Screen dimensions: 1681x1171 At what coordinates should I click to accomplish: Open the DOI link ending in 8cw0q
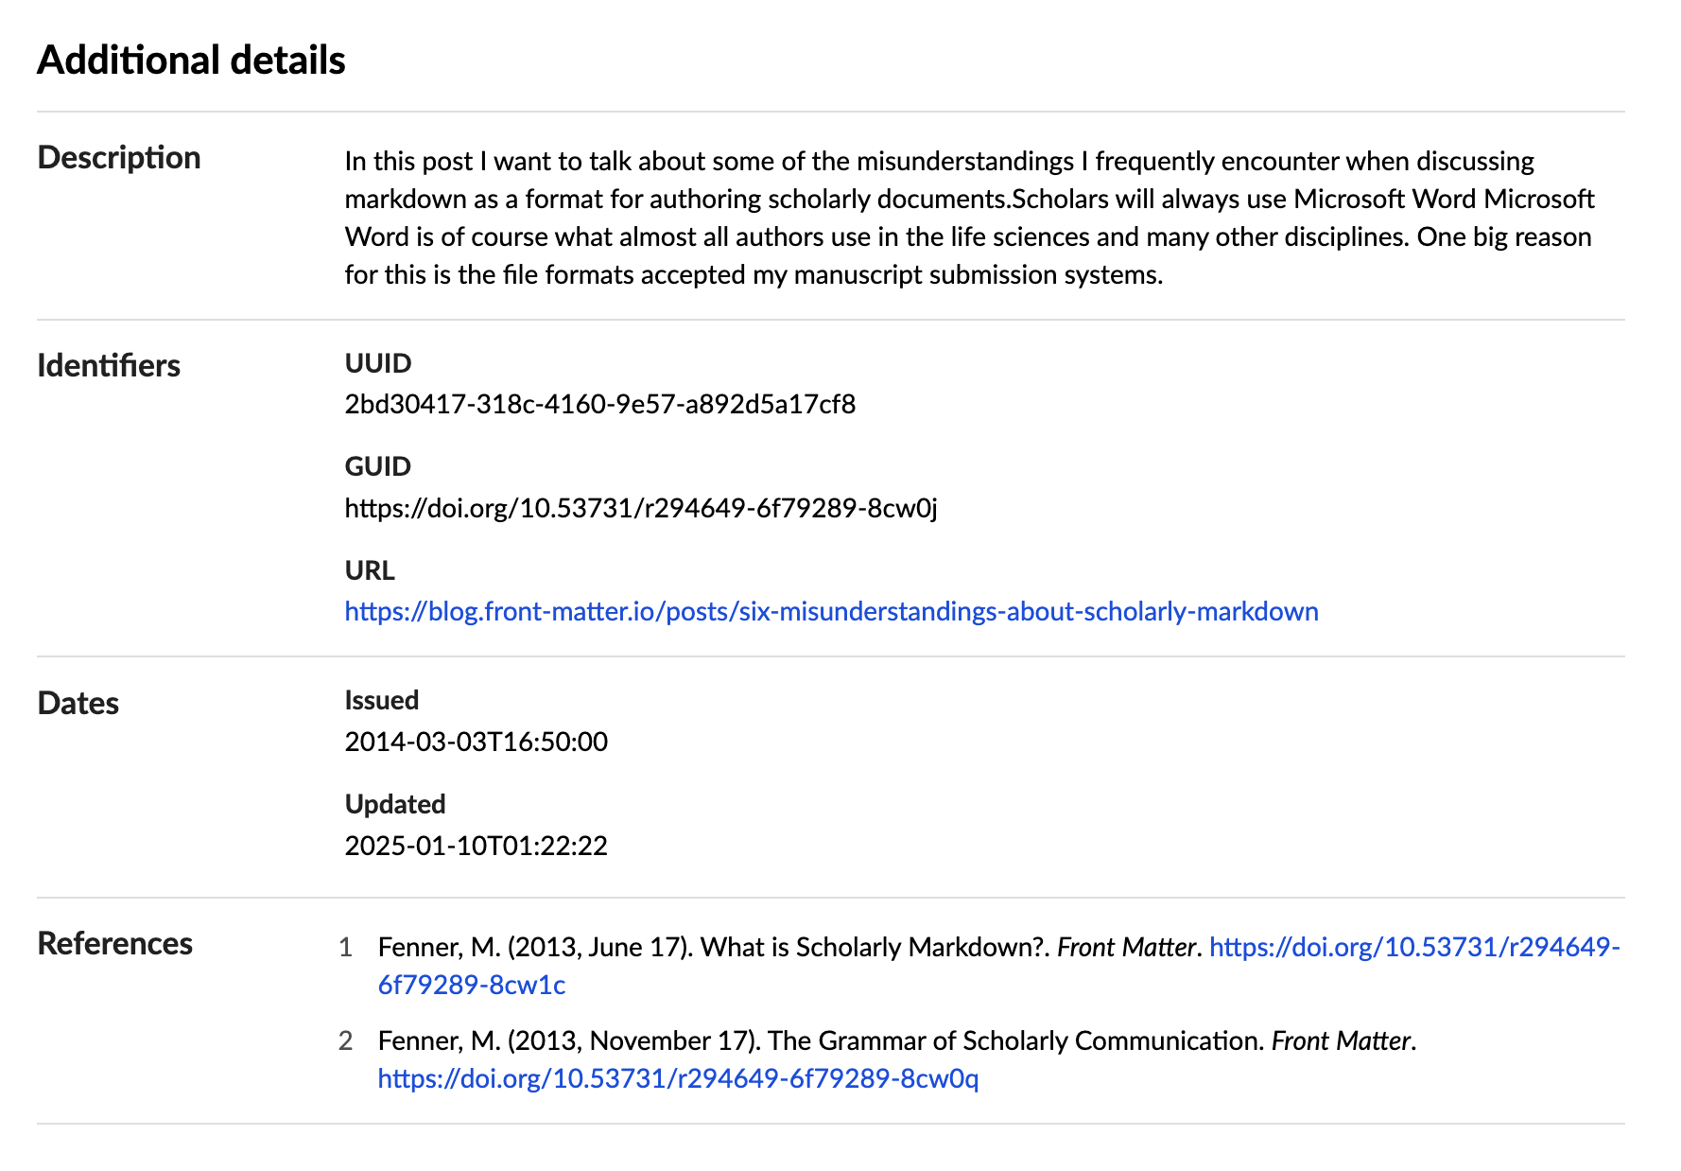pos(678,1079)
